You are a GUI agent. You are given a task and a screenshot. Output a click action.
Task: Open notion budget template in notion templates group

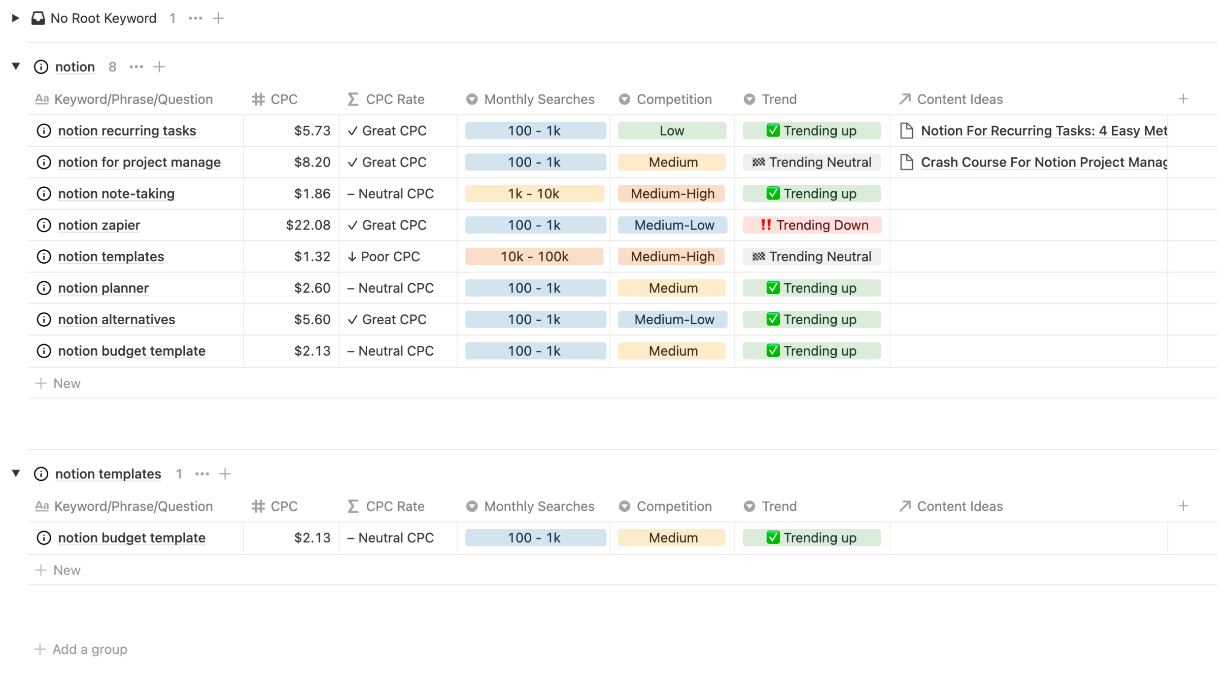point(132,538)
